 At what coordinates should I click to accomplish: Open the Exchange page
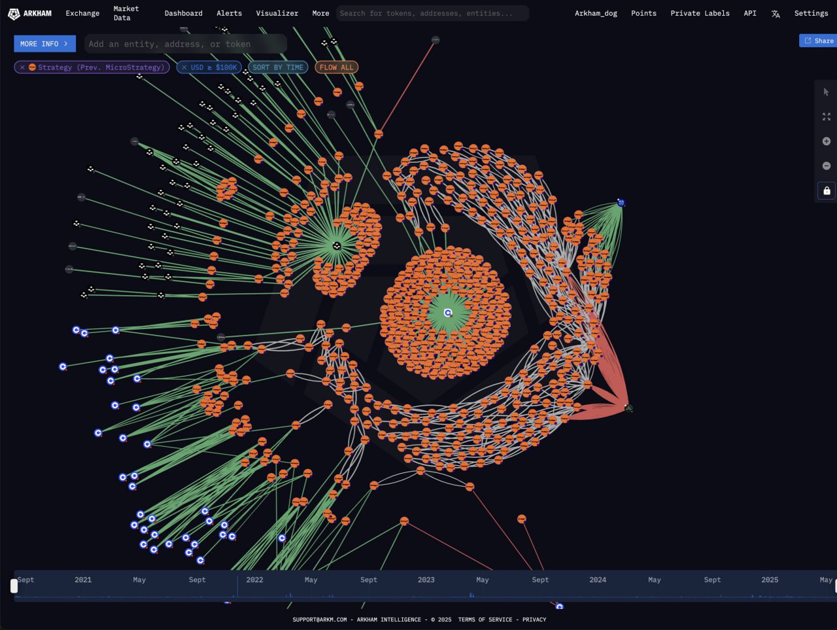pos(82,13)
